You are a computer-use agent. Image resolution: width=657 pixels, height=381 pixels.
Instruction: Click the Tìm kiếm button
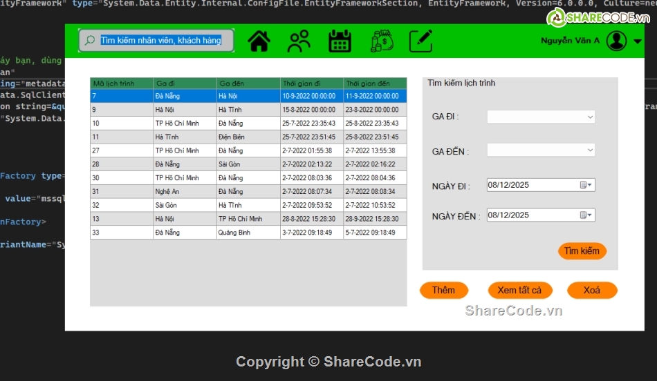coord(582,251)
